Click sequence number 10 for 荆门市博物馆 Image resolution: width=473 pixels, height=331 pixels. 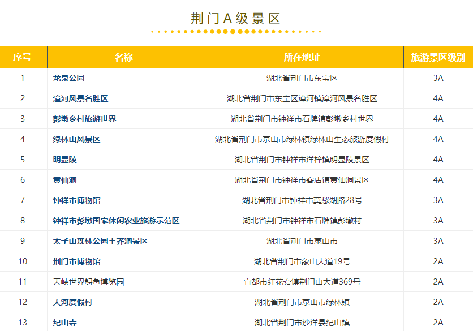click(x=23, y=261)
